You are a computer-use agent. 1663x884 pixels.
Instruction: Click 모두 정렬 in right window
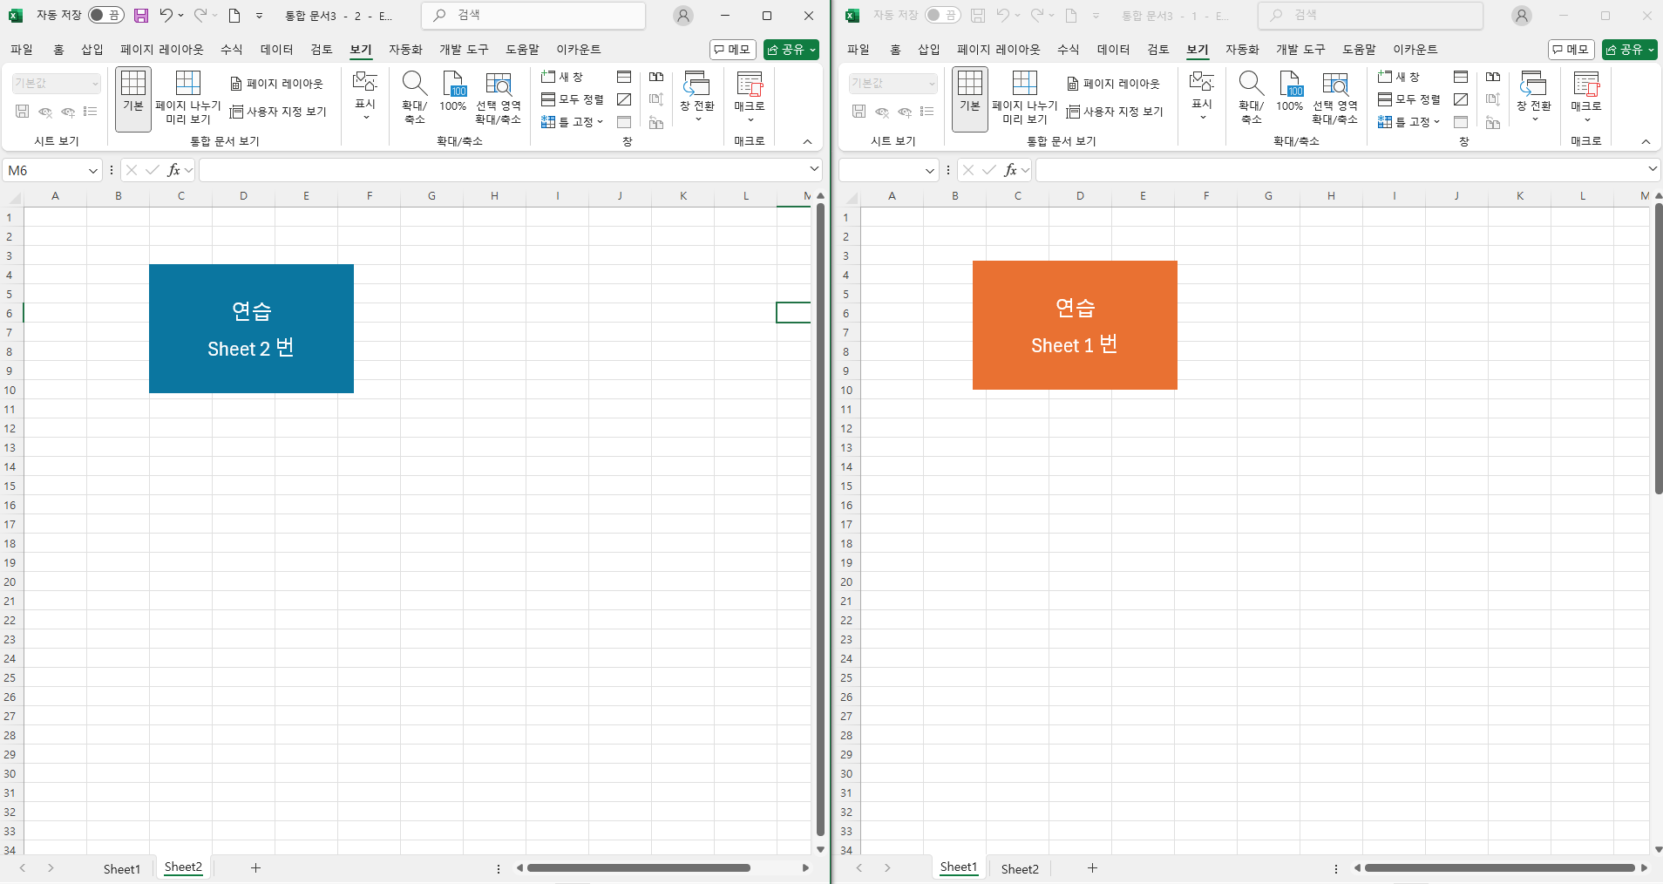pos(1409,99)
